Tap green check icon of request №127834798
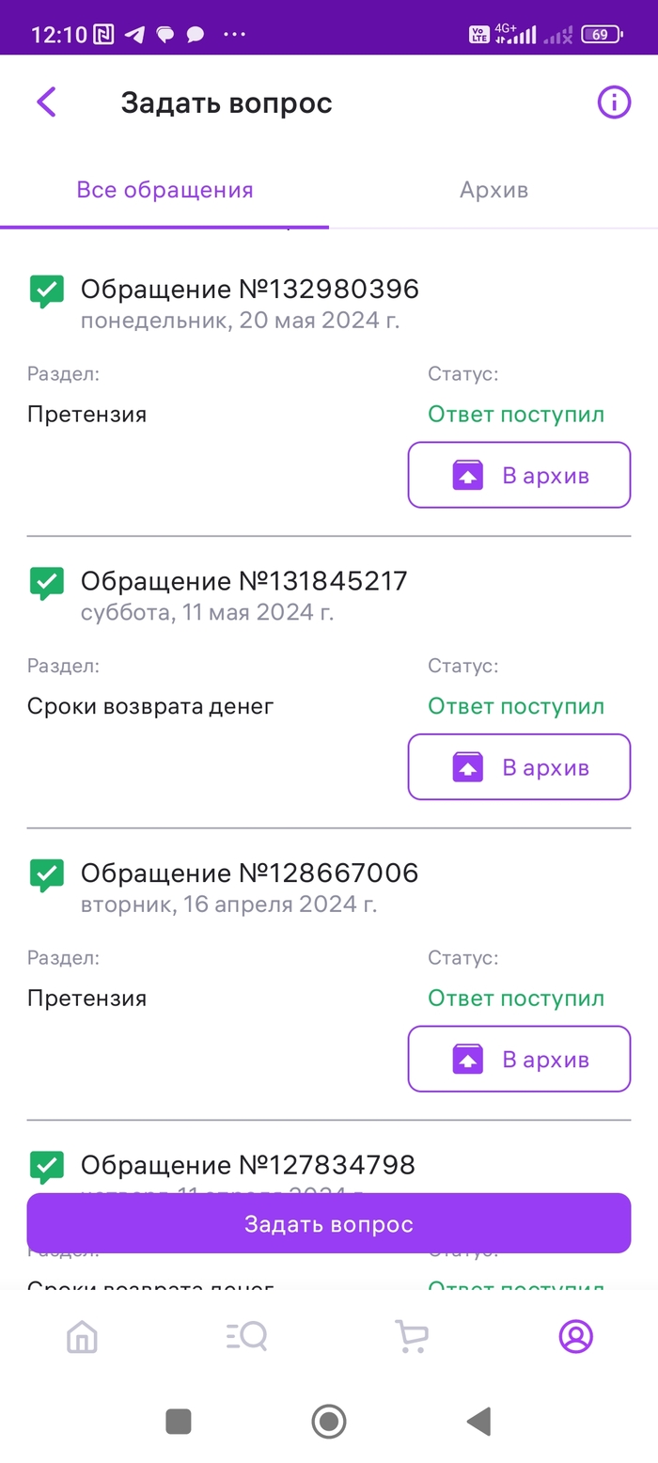This screenshot has width=658, height=1463. tap(46, 1168)
